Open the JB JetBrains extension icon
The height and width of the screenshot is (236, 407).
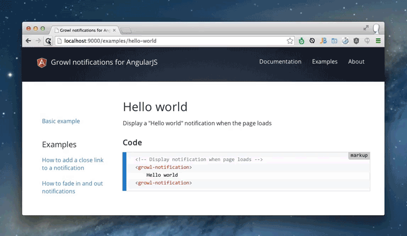click(323, 41)
